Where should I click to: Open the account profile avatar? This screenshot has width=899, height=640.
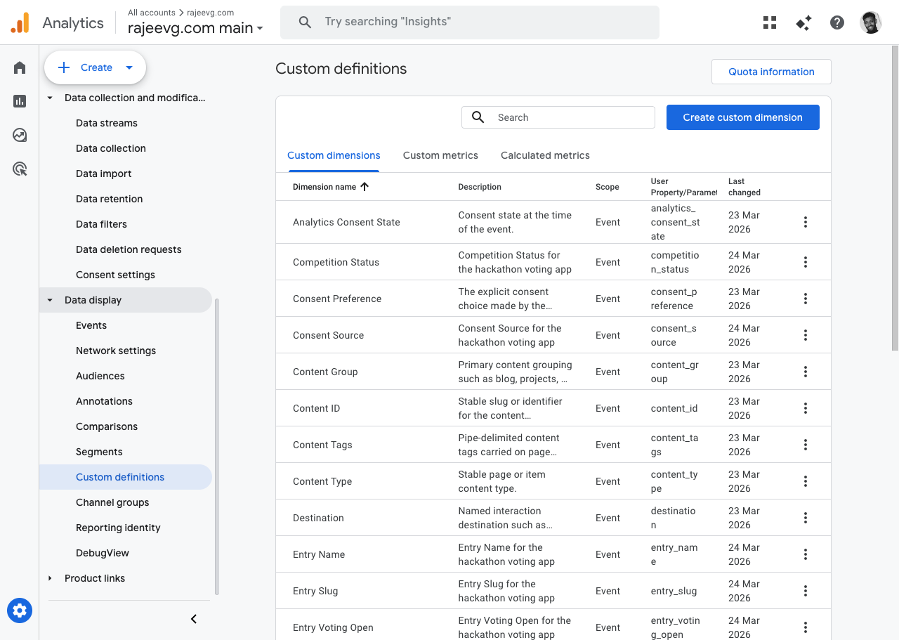coord(871,22)
